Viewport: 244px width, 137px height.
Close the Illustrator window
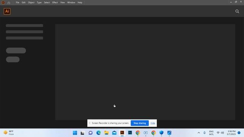(241, 2)
